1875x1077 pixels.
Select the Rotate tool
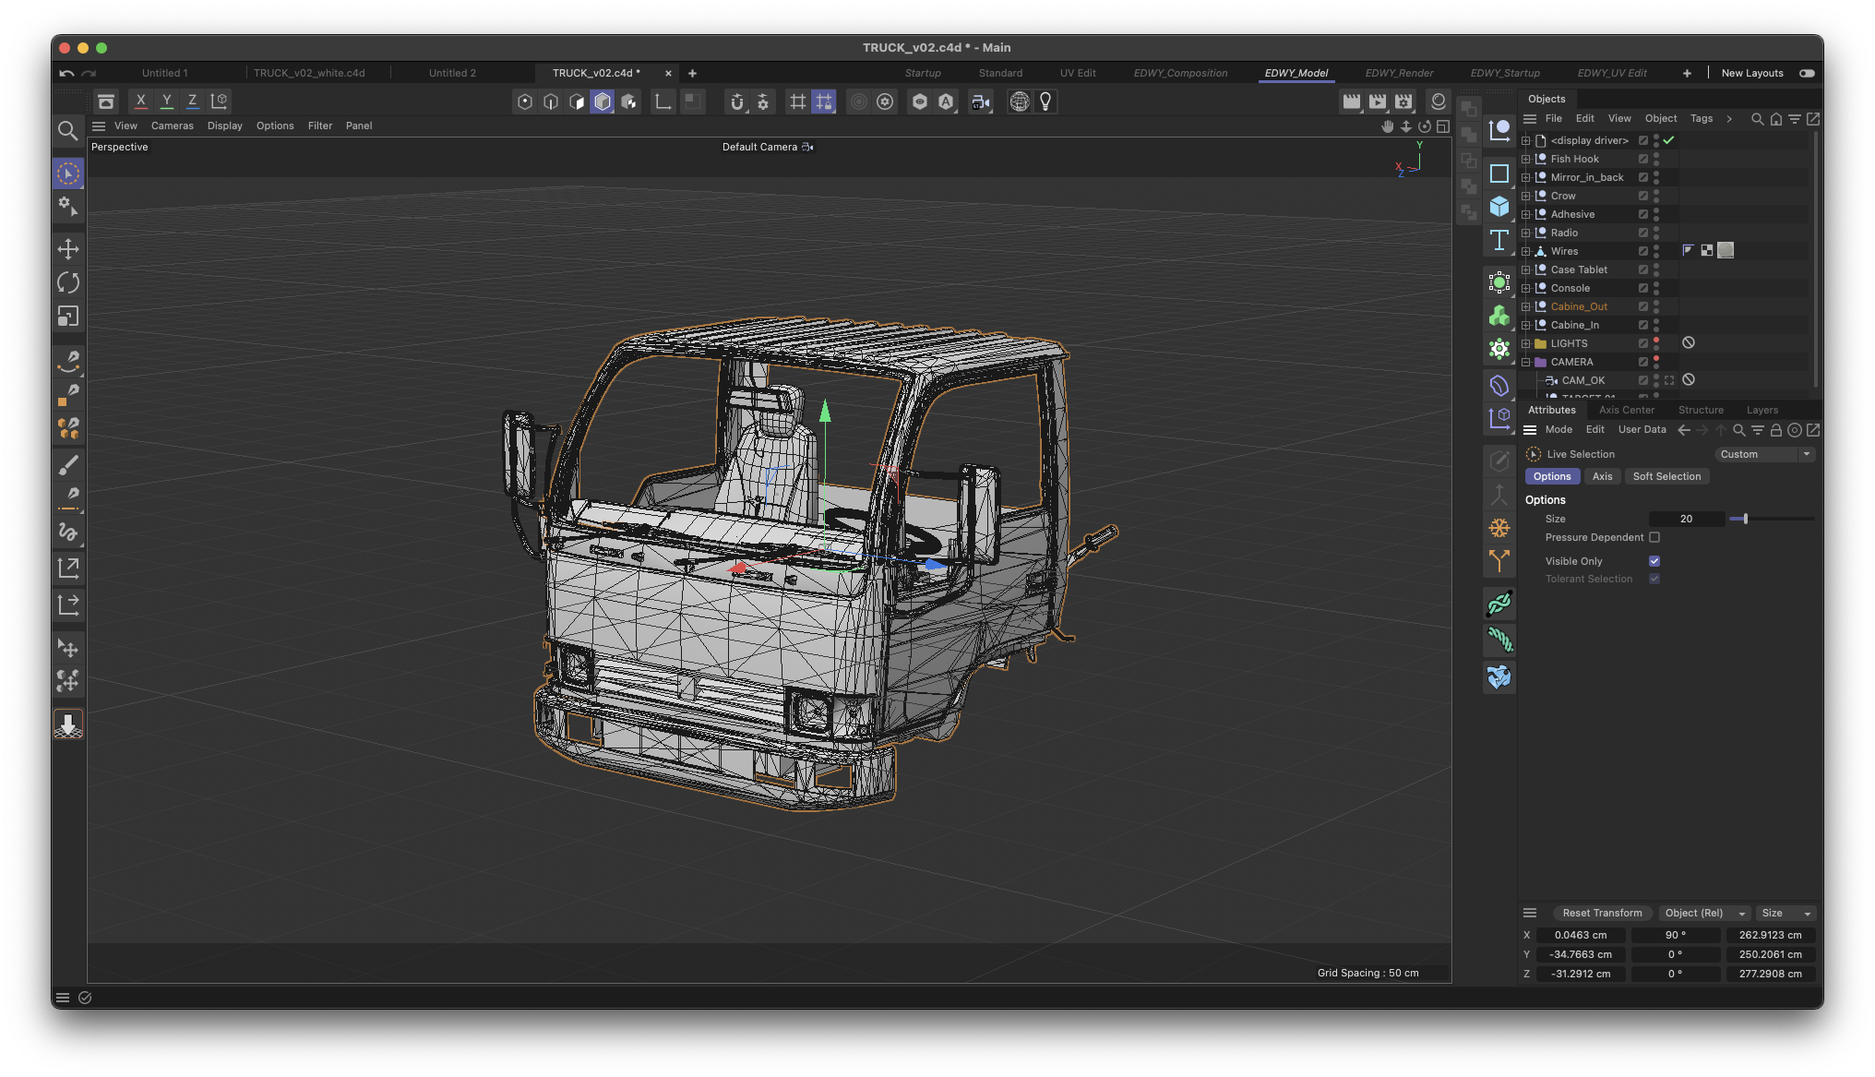point(68,282)
